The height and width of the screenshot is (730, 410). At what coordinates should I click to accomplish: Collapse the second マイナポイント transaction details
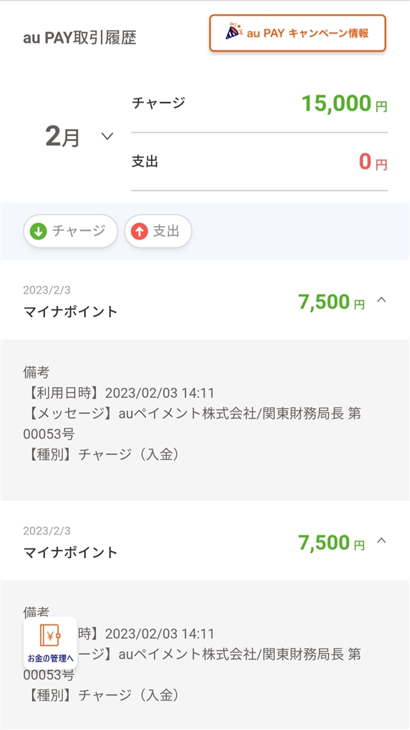[x=382, y=540]
